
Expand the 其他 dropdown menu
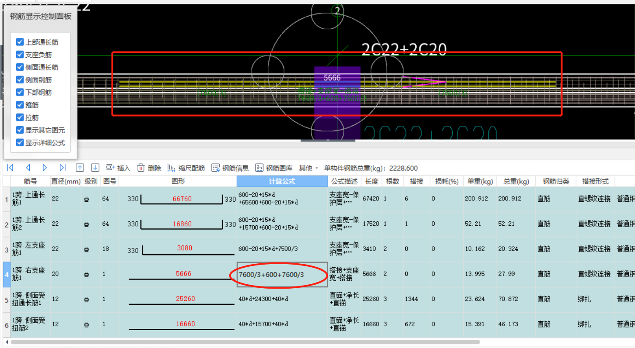[x=309, y=168]
